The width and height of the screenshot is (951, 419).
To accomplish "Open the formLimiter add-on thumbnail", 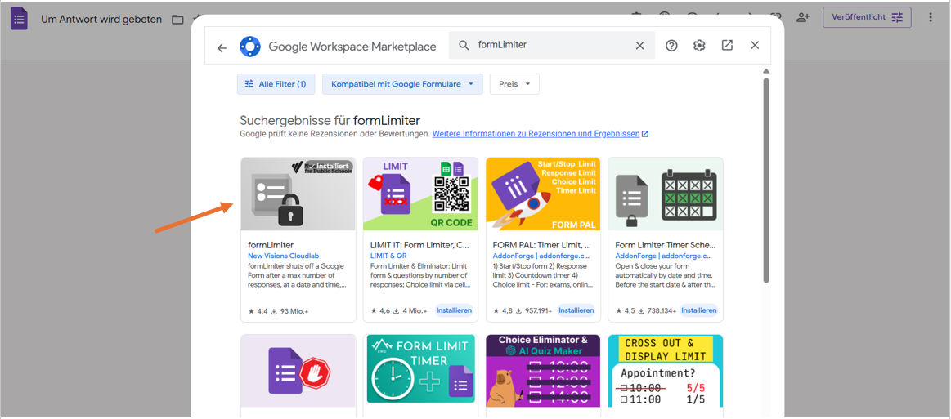I will click(x=298, y=194).
